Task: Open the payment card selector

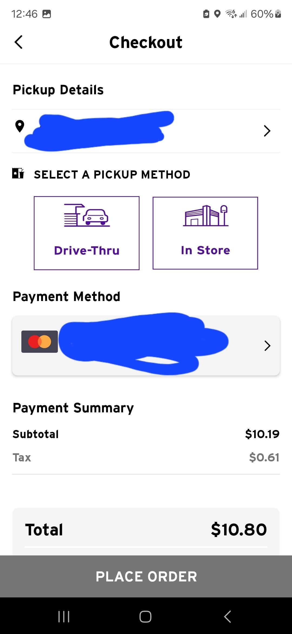Action: point(146,346)
